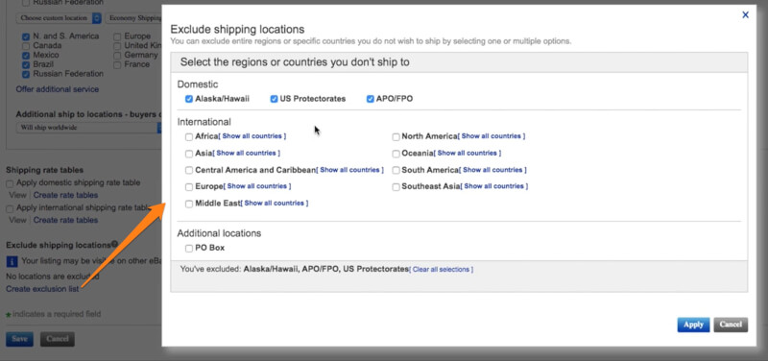Show all countries for Europe
The height and width of the screenshot is (361, 768).
coord(257,186)
